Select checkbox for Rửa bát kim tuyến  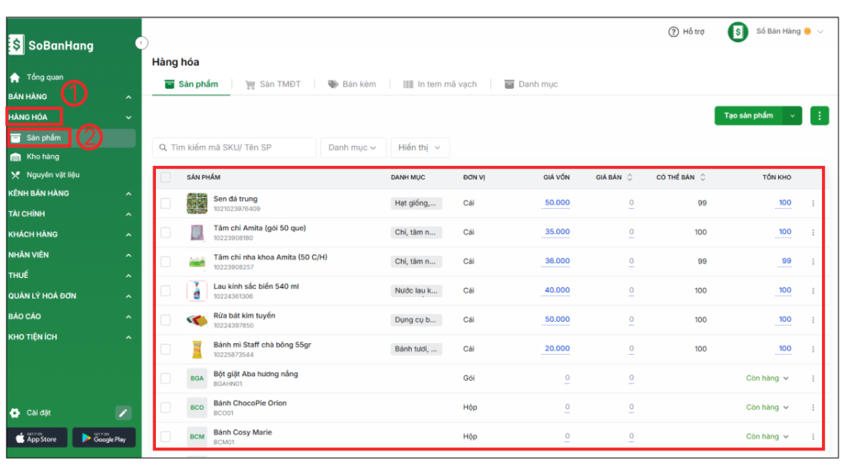pos(166,320)
